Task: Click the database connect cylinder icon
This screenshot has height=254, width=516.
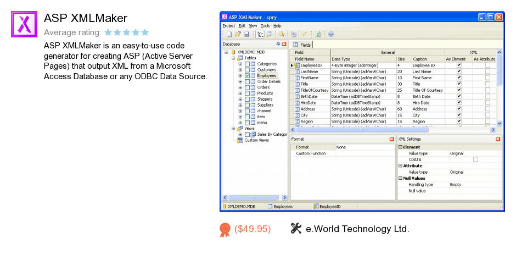Action: point(282,34)
